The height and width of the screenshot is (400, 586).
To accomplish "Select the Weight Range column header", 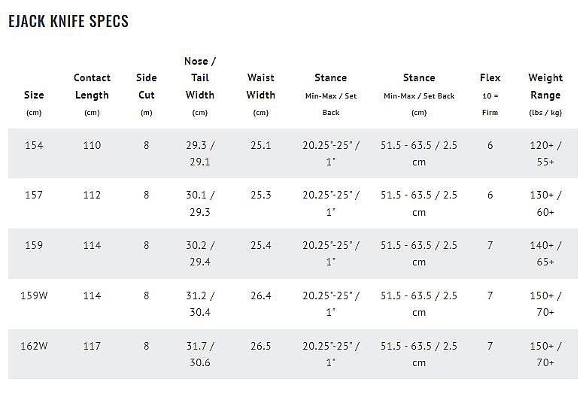I will pyautogui.click(x=545, y=86).
